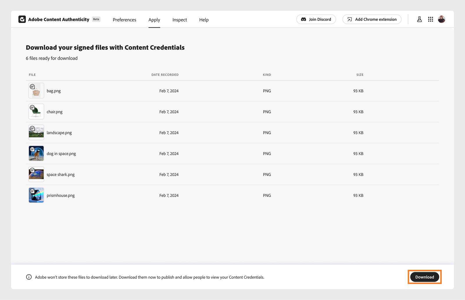Open the experimental features beaker icon
The height and width of the screenshot is (300, 465).
(419, 19)
